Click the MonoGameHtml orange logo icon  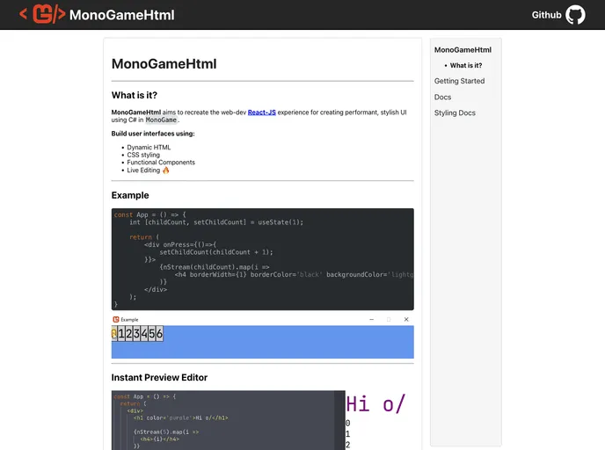[x=42, y=14]
